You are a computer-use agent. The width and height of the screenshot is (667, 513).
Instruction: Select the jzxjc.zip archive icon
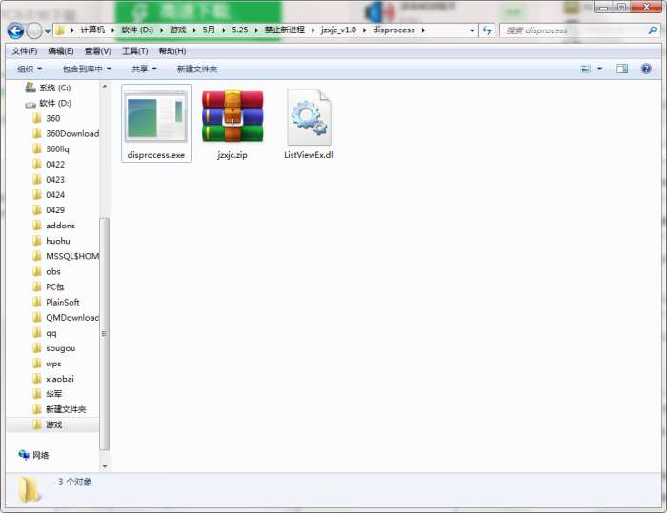232,117
